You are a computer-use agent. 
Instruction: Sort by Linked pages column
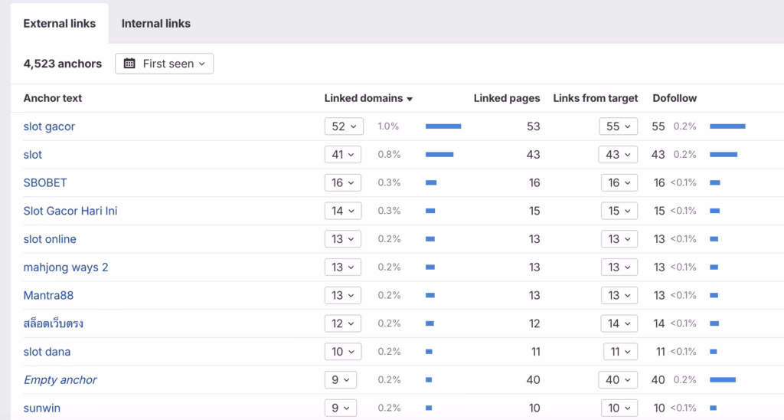pos(507,98)
